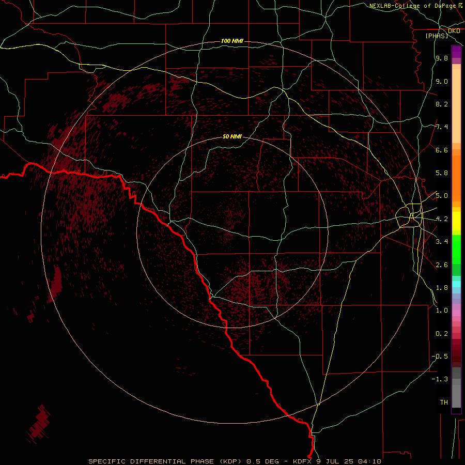Click the 0.2 value on the color scale
The height and width of the screenshot is (465, 465).
pos(442,334)
